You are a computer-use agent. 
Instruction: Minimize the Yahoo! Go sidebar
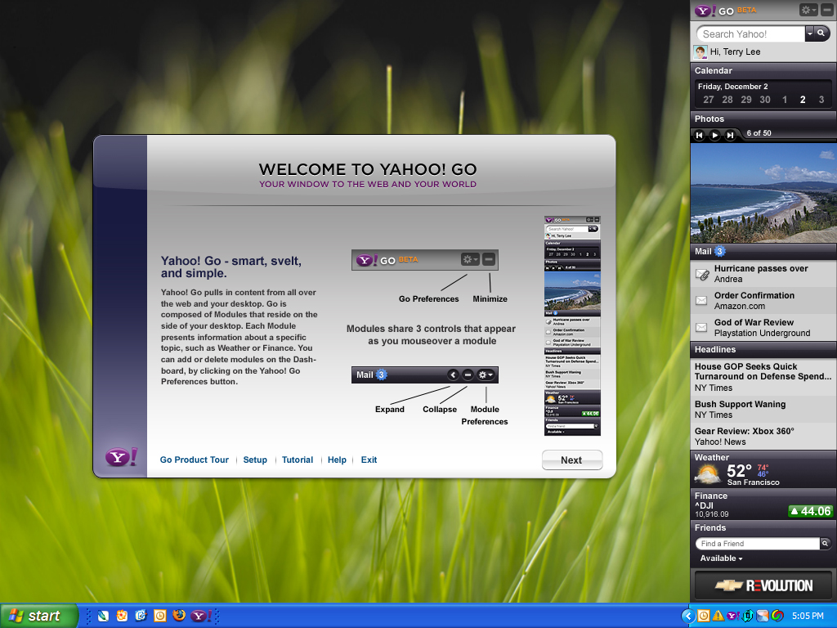coord(826,10)
